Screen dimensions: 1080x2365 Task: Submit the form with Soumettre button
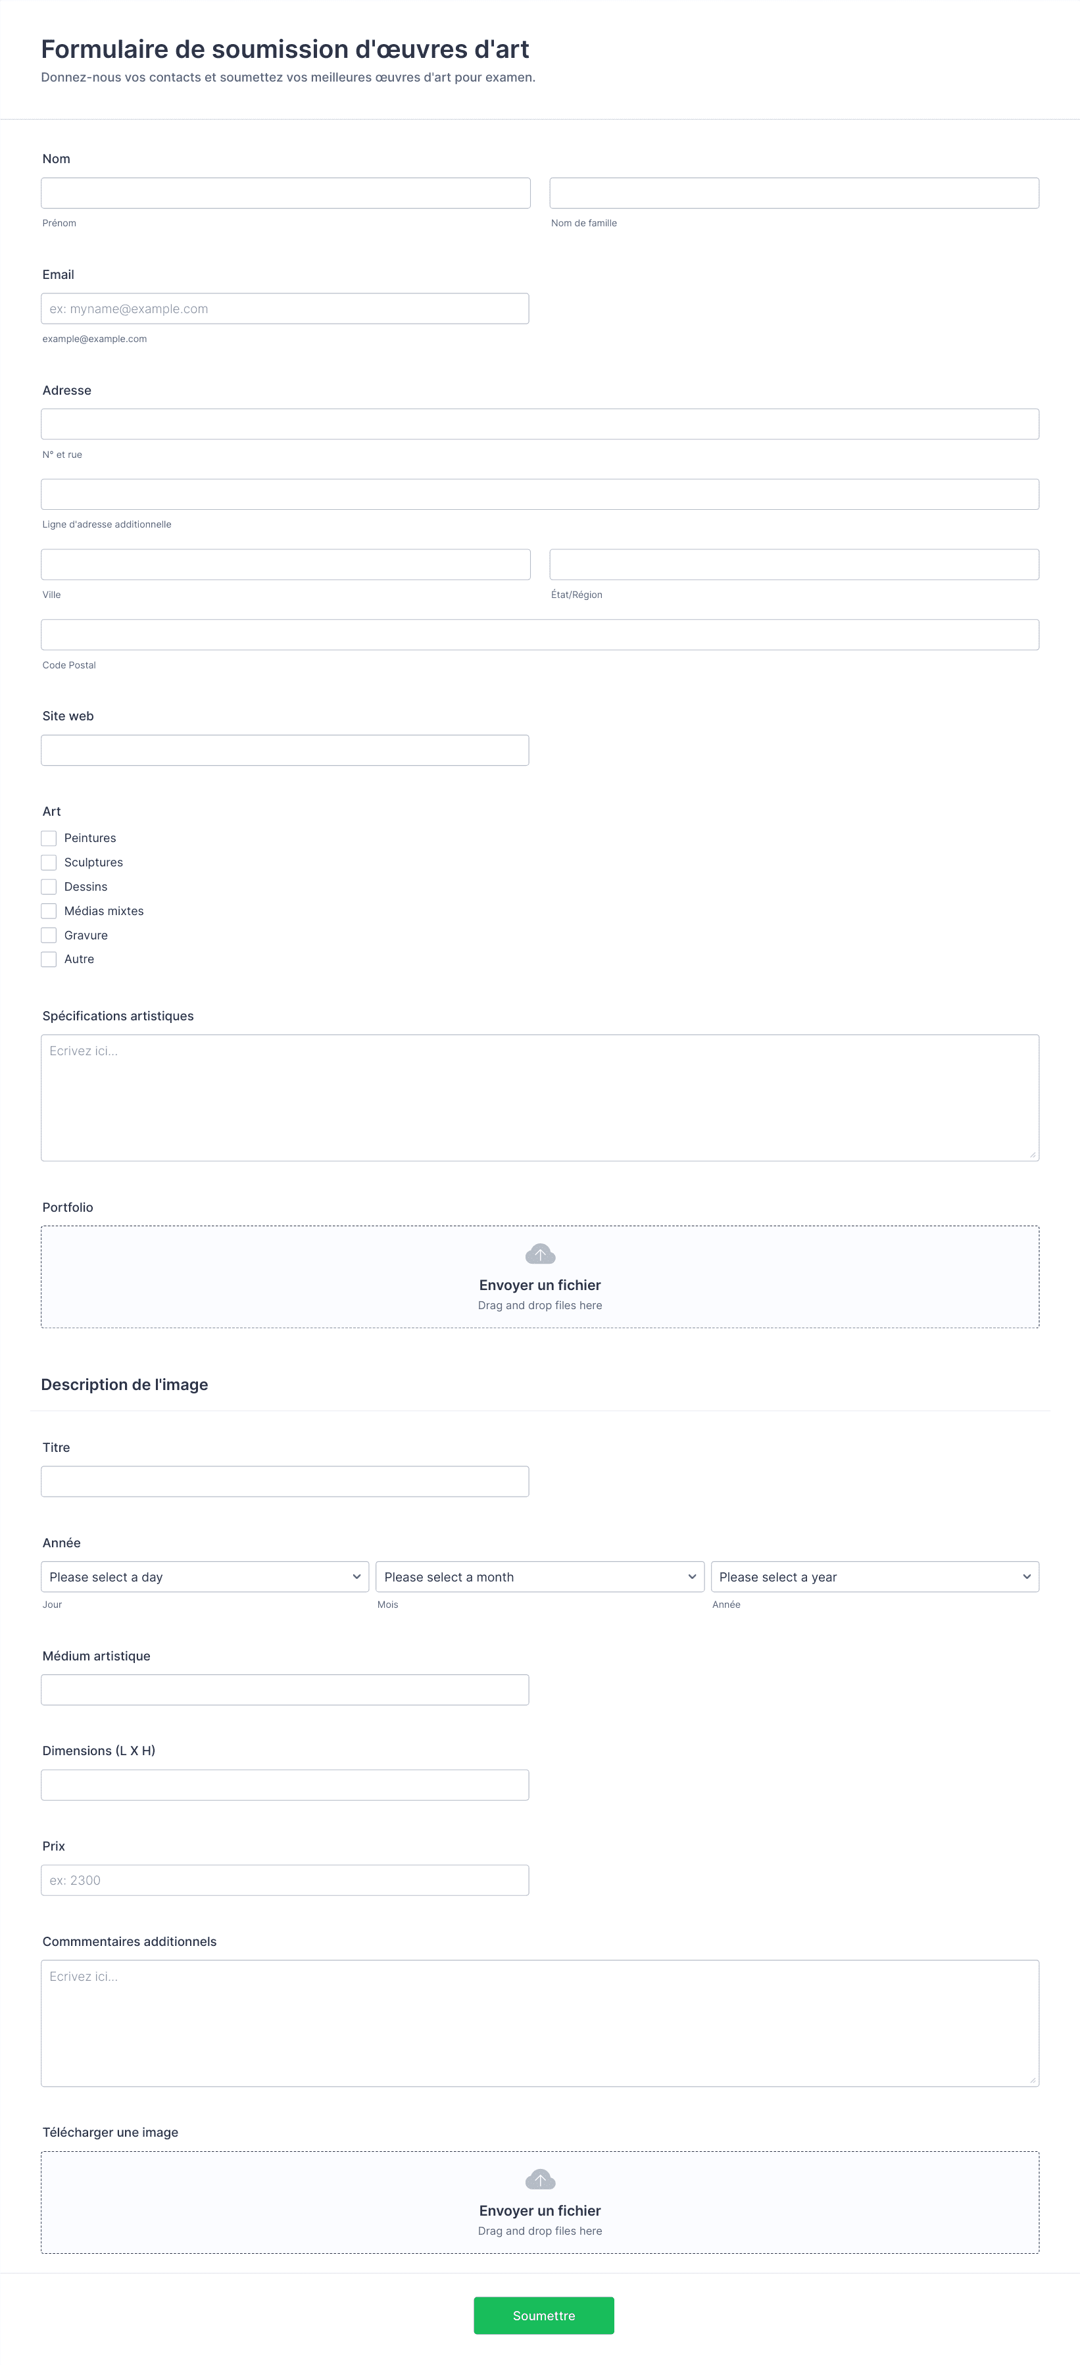coord(544,2316)
